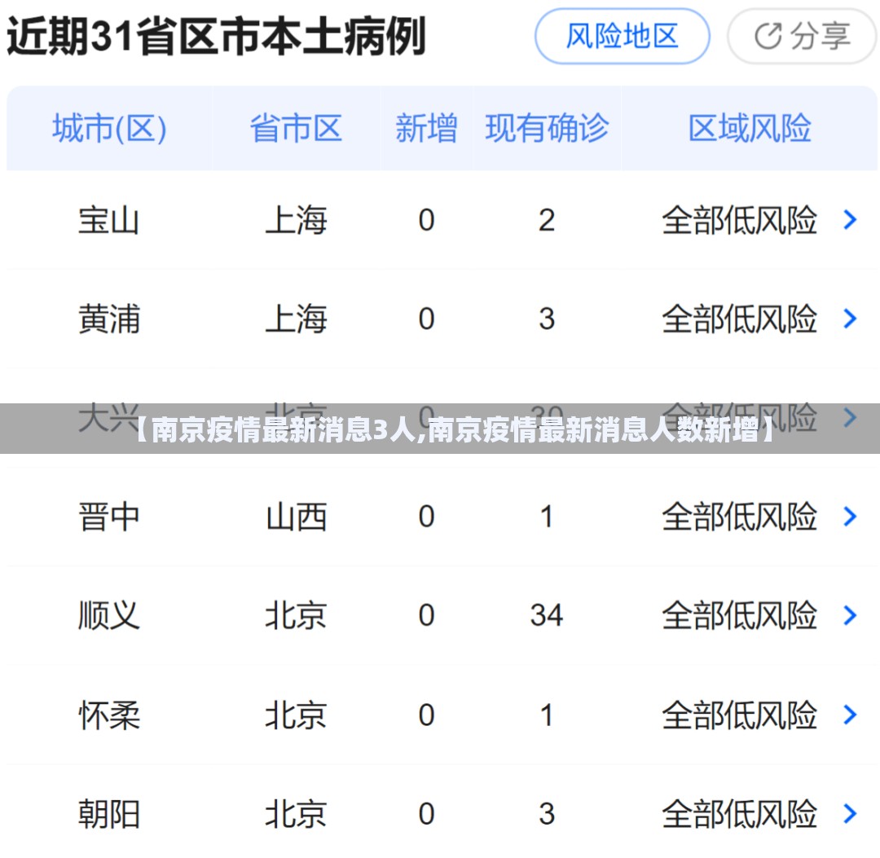
Task: Expand the 怀柔 row chevron arrow
Action: pos(850,715)
